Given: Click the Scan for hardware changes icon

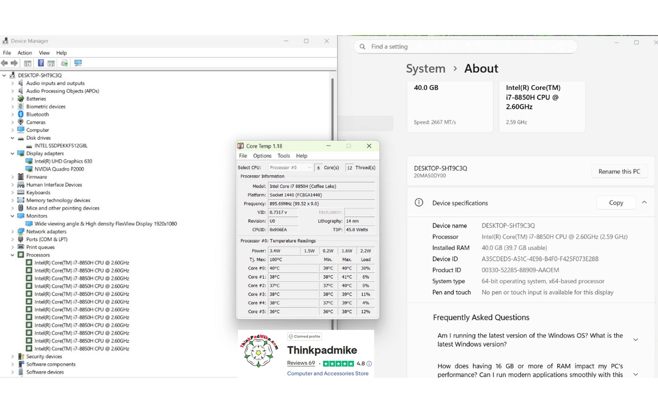Looking at the screenshot, I should click(x=78, y=63).
